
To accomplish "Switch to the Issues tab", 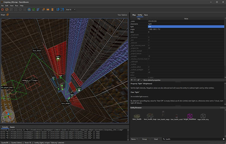I will (x=12, y=127).
